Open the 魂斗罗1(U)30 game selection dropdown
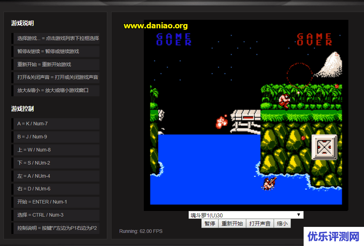Screen dimensions: 364x246 coord(245,215)
